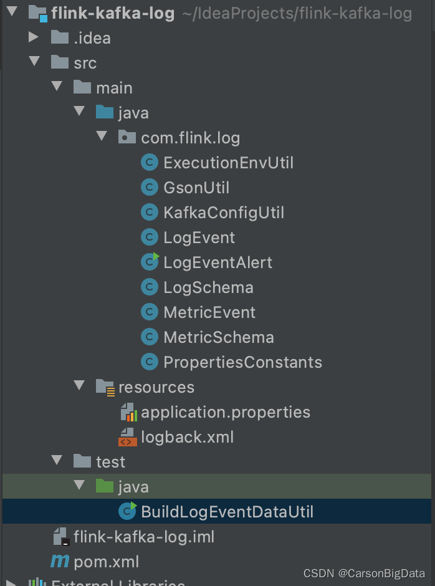This screenshot has height=586, width=435.
Task: Click the logback.xml file icon
Action: (x=127, y=437)
